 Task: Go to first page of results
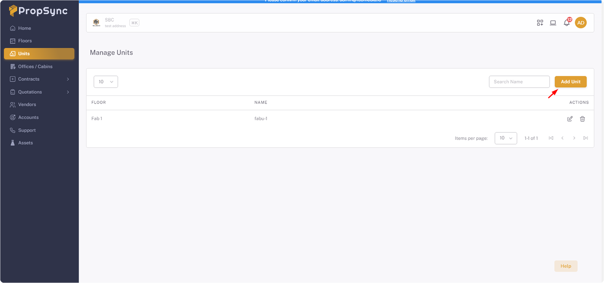[551, 138]
